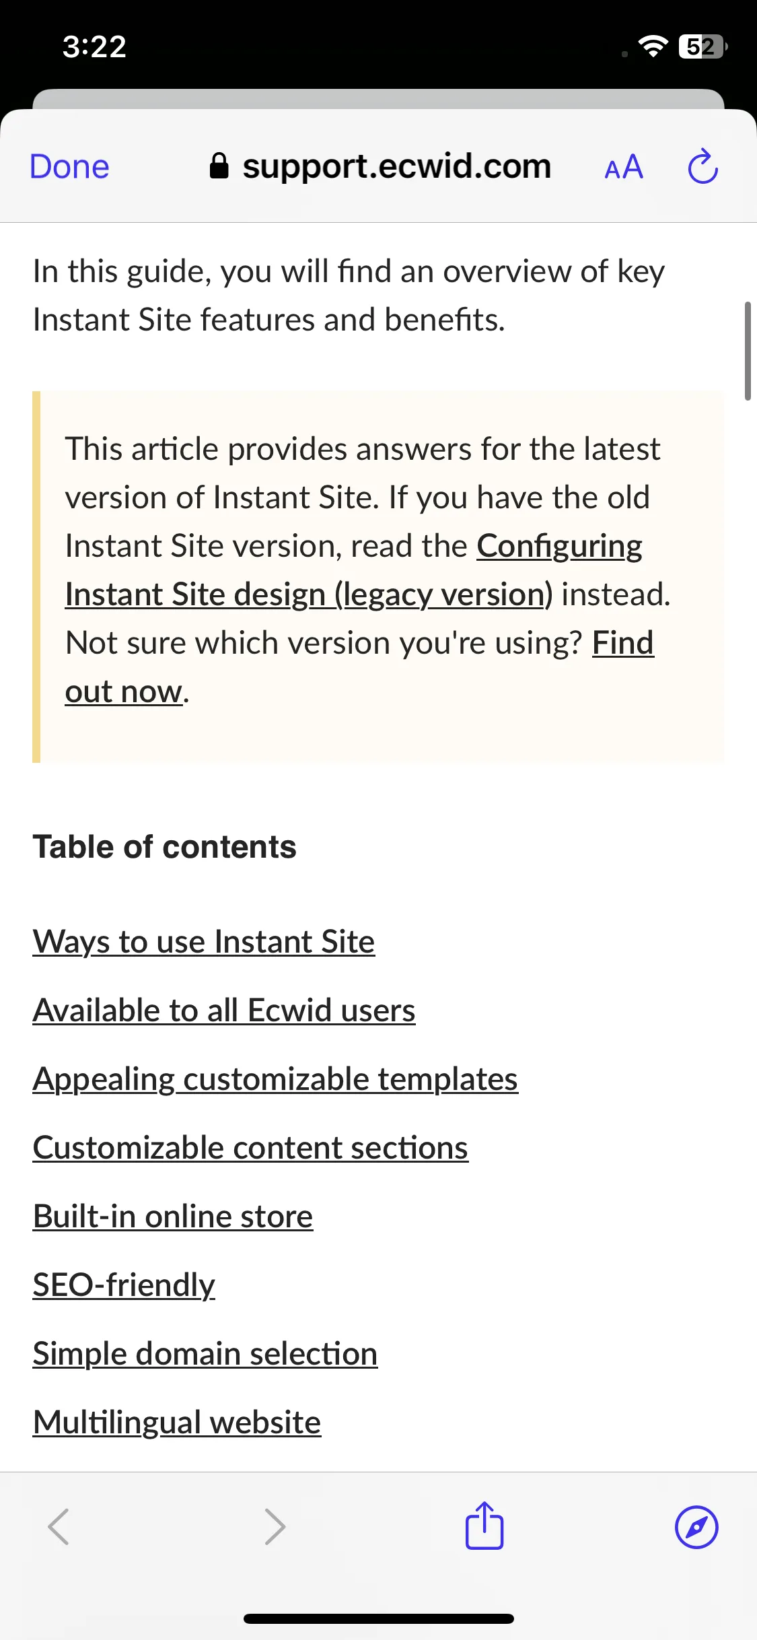757x1640 pixels.
Task: Open the AA text size menu
Action: point(624,167)
